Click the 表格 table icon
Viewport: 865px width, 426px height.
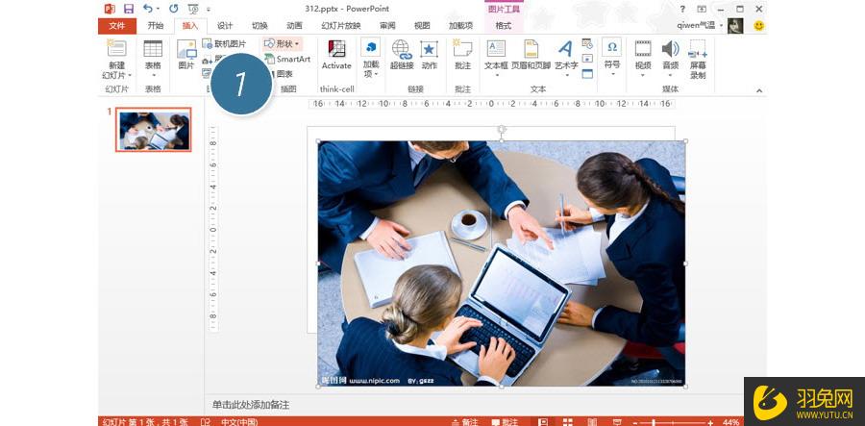153,48
